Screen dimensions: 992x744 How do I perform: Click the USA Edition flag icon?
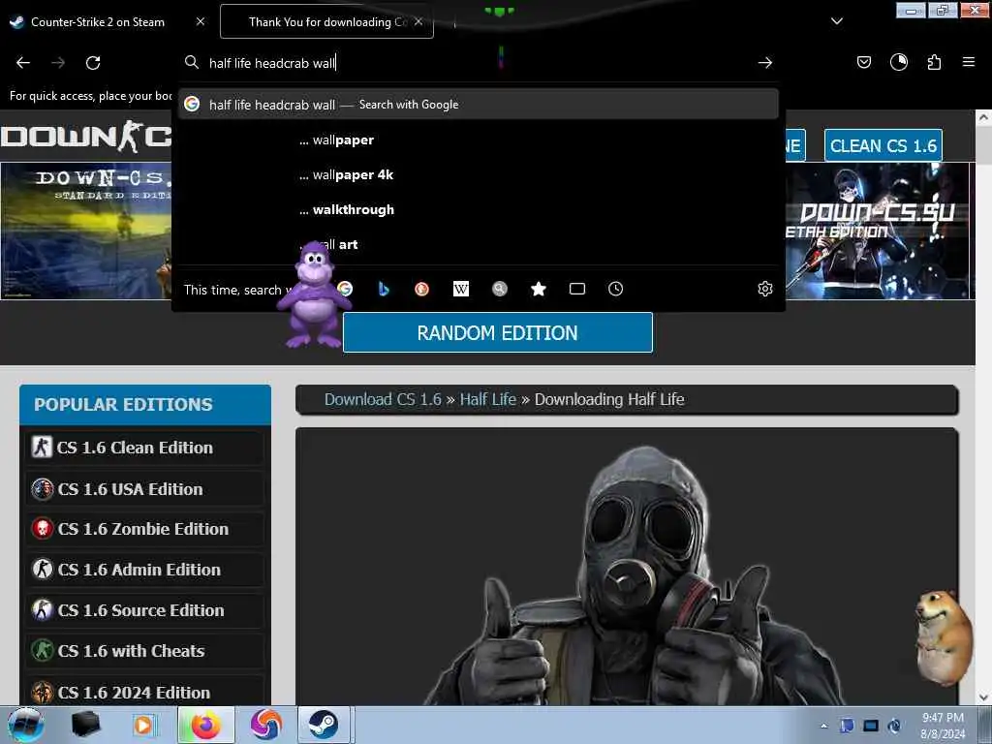[43, 488]
